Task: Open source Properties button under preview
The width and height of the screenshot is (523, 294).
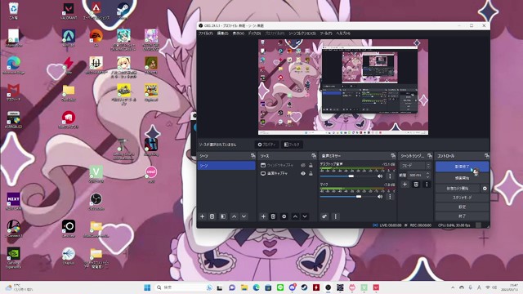Action: click(266, 145)
